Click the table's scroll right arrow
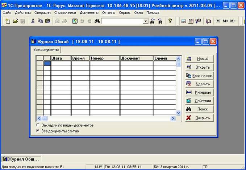Image resolution: width=246 pixels, height=170 pixels. click(x=173, y=118)
